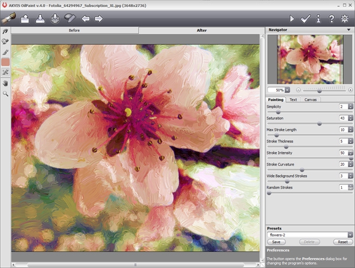355x268 pixels.
Task: Click the vertical image scrollbar
Action: [262, 148]
